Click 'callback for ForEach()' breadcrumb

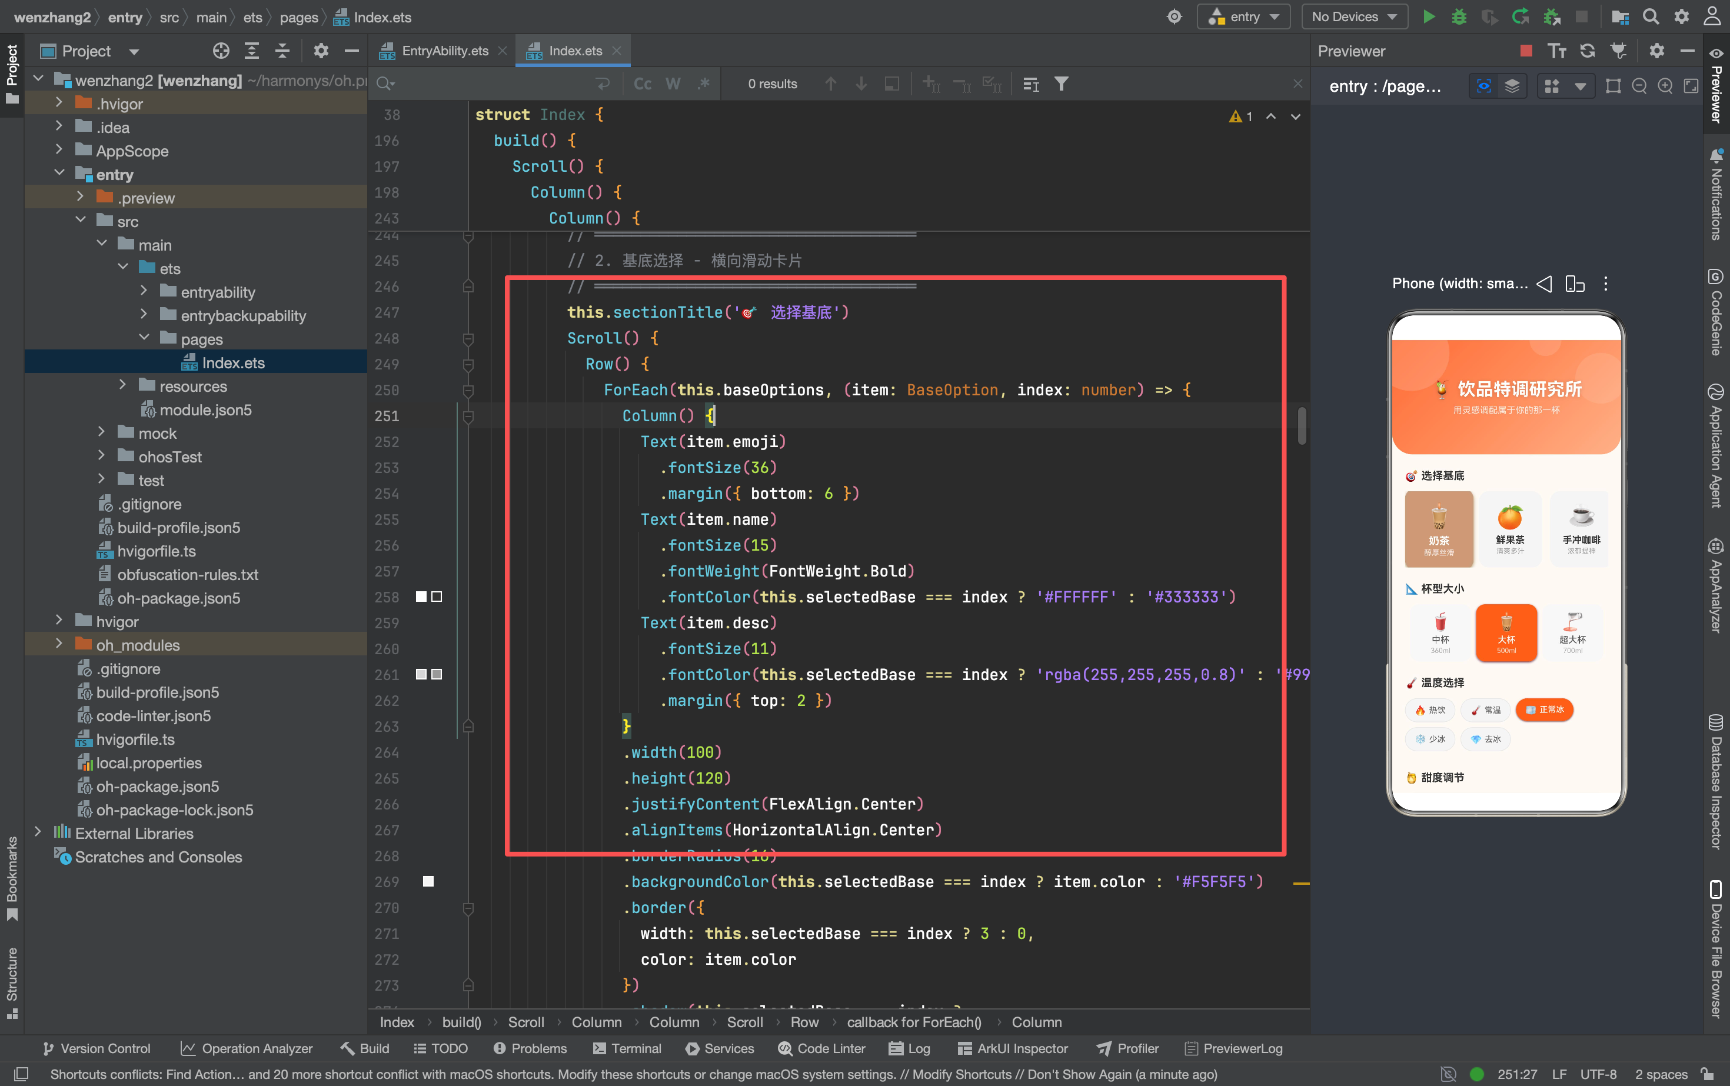(914, 1022)
